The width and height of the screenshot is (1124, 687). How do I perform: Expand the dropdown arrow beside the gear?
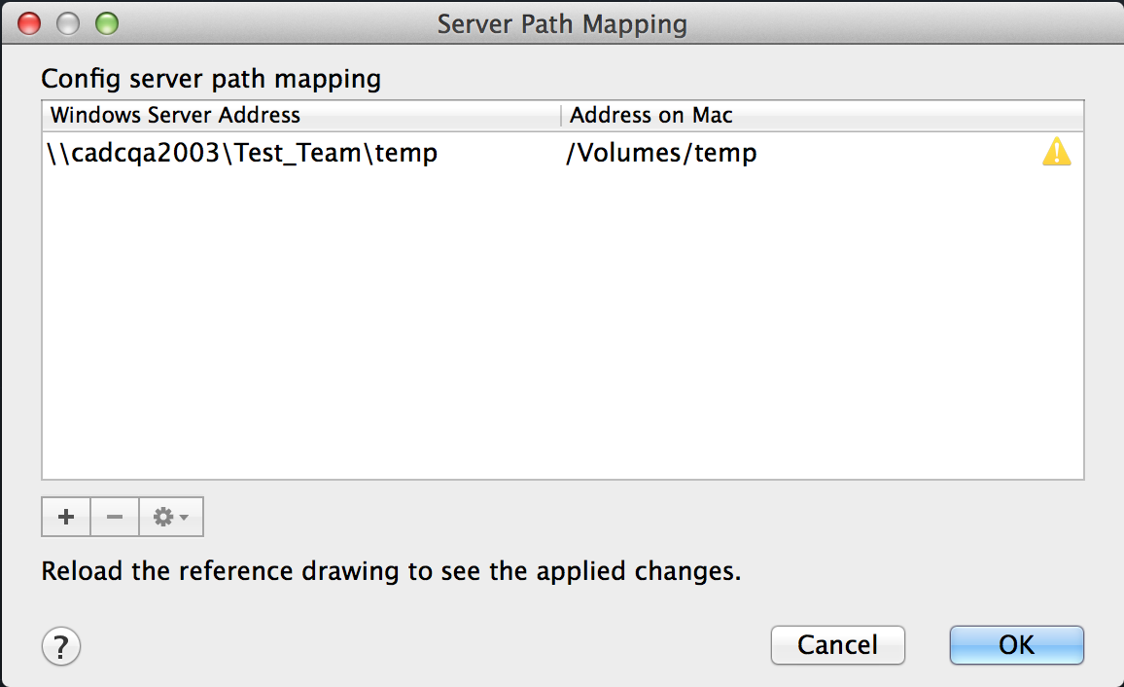[x=185, y=519]
